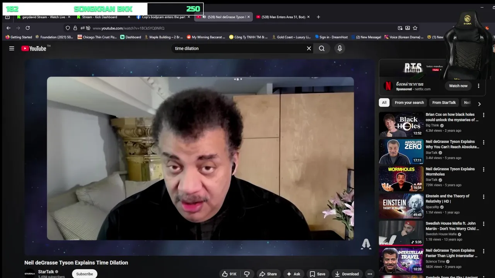Open Gold Coast Luxury bookmark

[291, 37]
